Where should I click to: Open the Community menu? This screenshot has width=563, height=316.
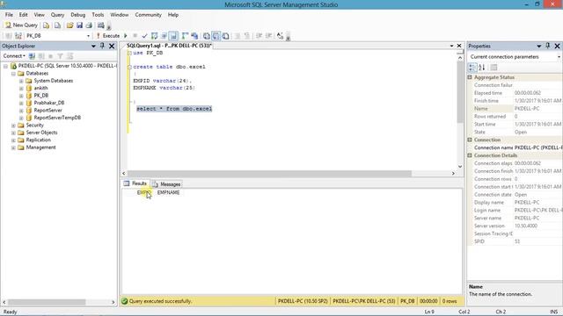click(x=149, y=15)
